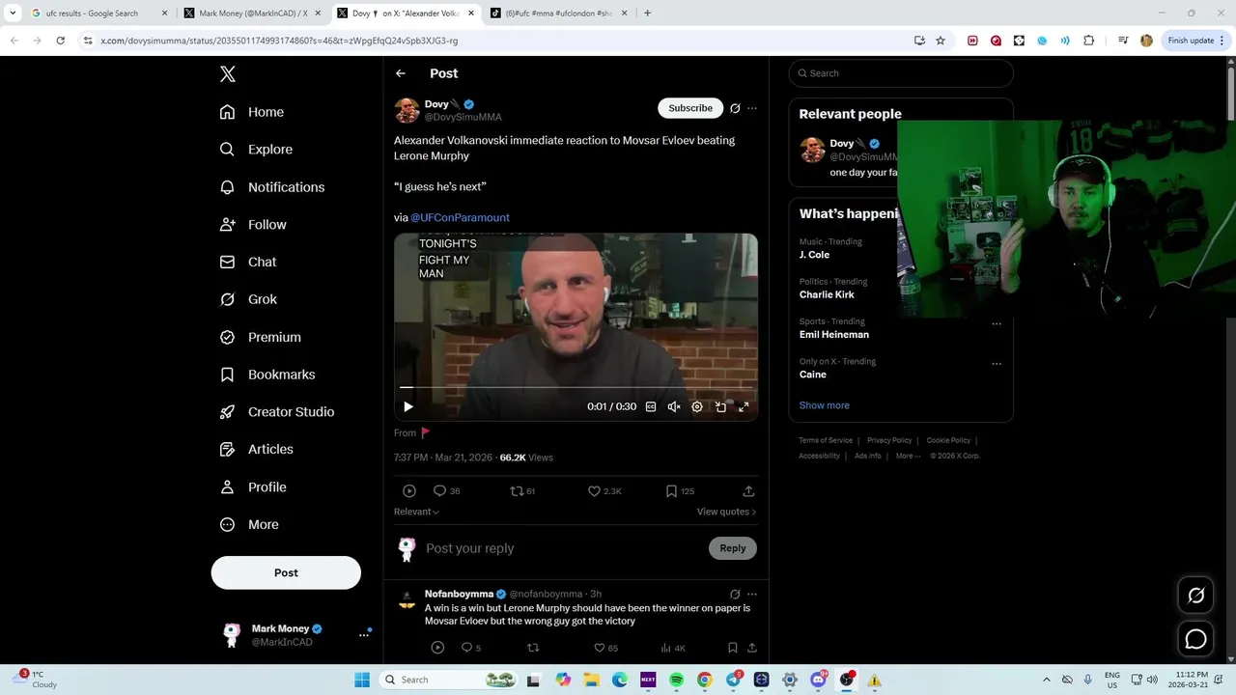The height and width of the screenshot is (695, 1236).
Task: Toggle closed captions on the video
Action: 651,407
